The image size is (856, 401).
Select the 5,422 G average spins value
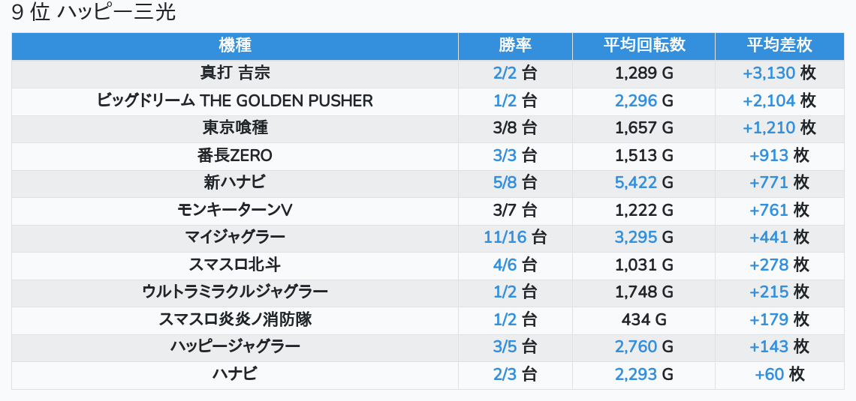click(644, 183)
